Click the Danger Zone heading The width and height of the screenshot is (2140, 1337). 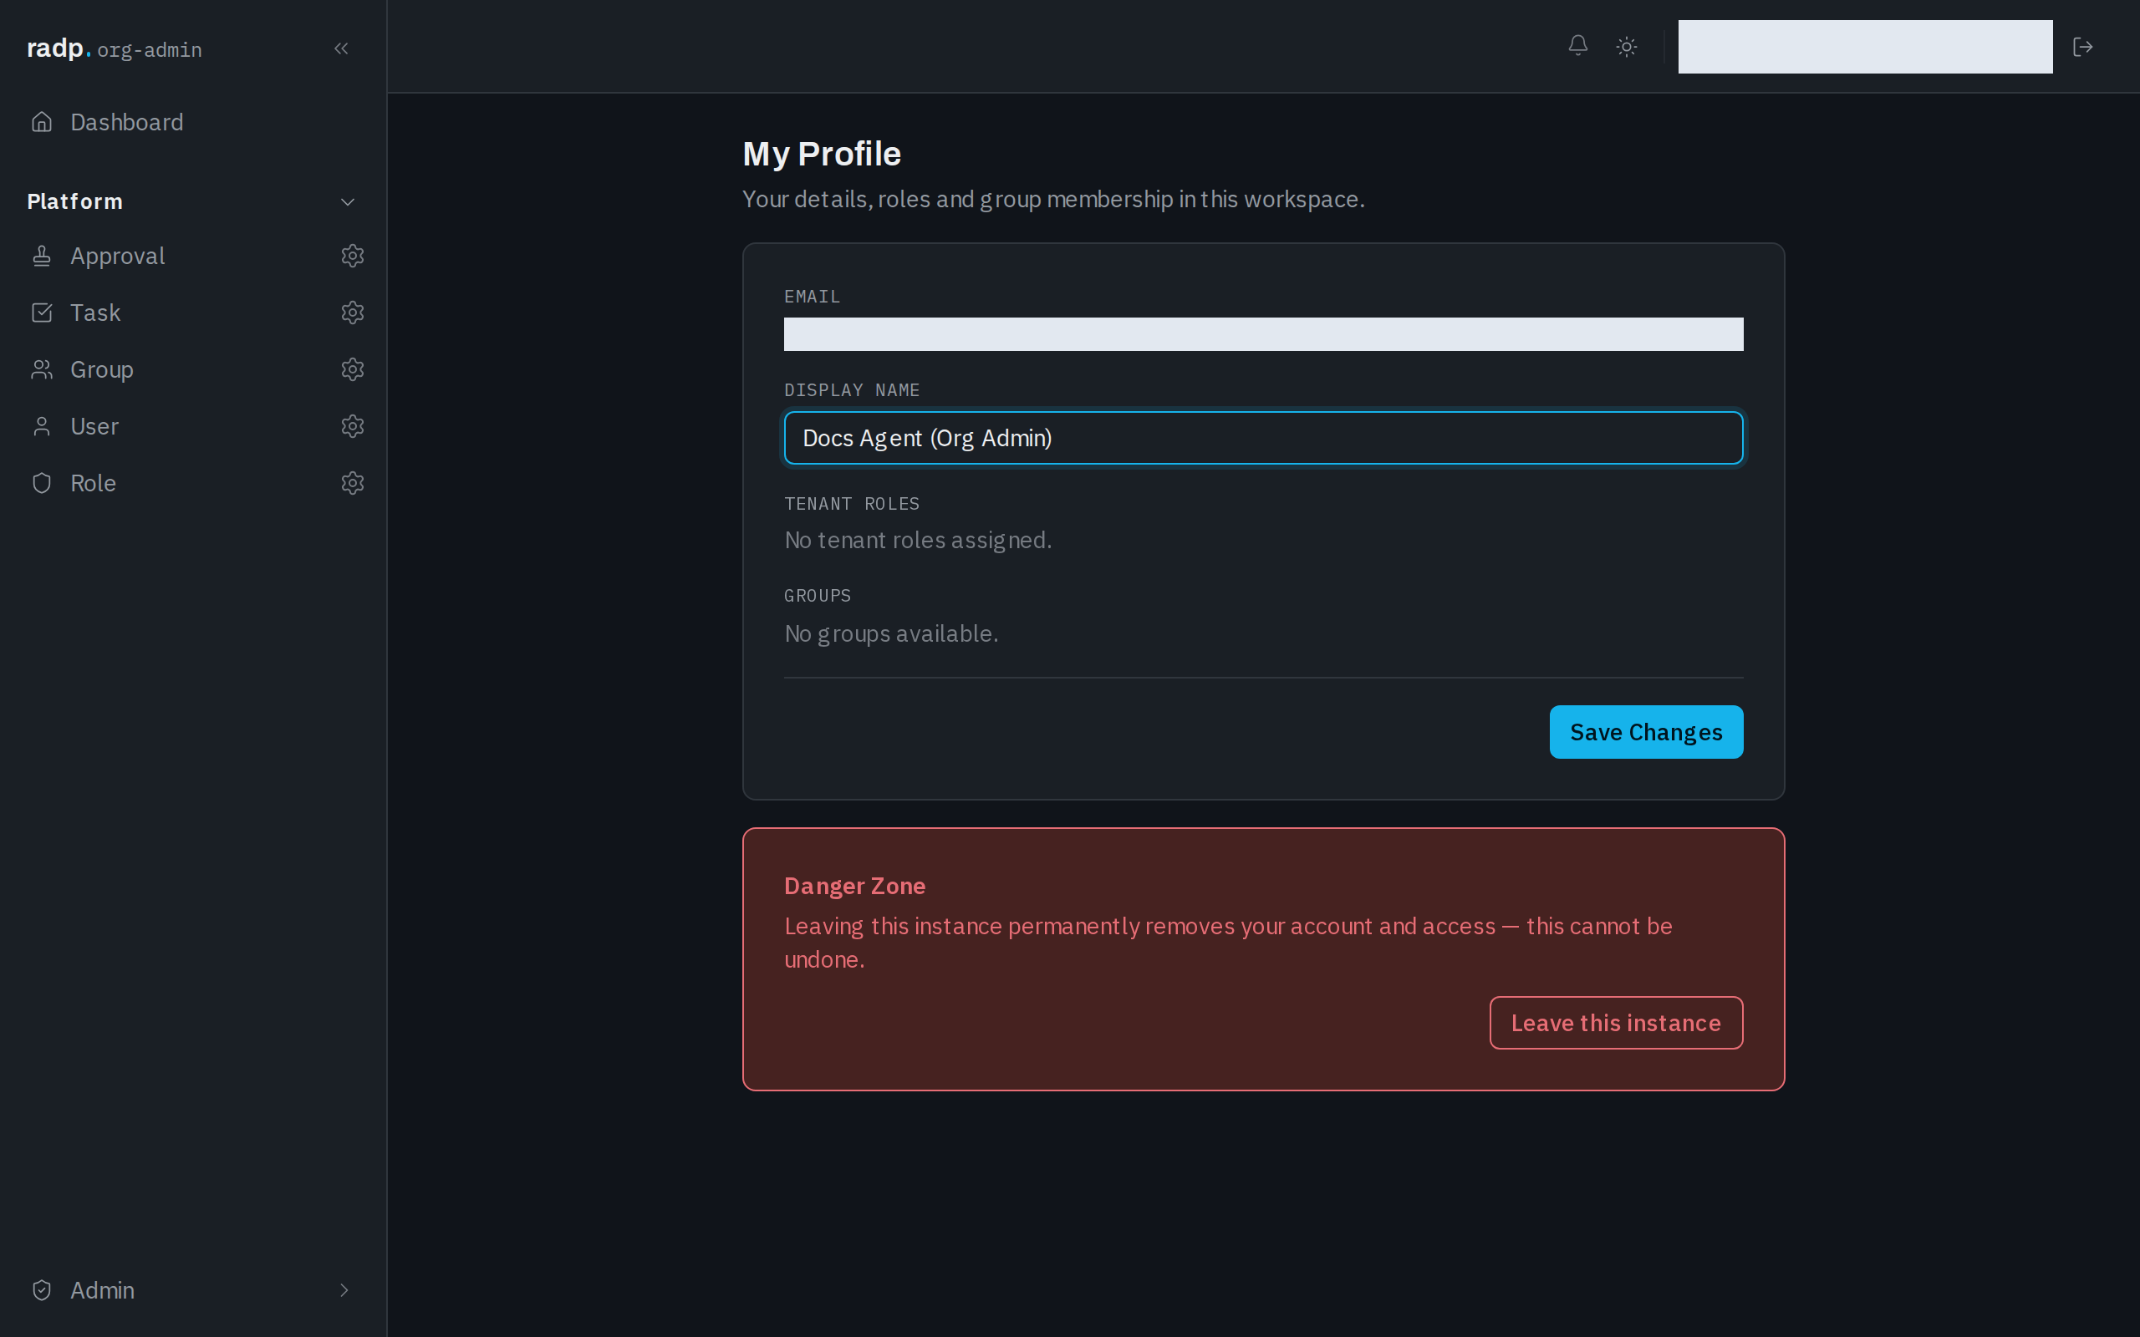[854, 886]
